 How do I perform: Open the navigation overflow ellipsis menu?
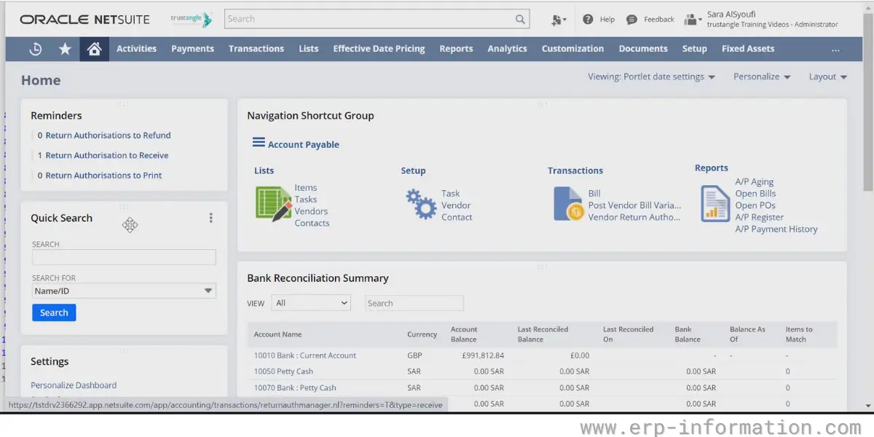tap(835, 50)
